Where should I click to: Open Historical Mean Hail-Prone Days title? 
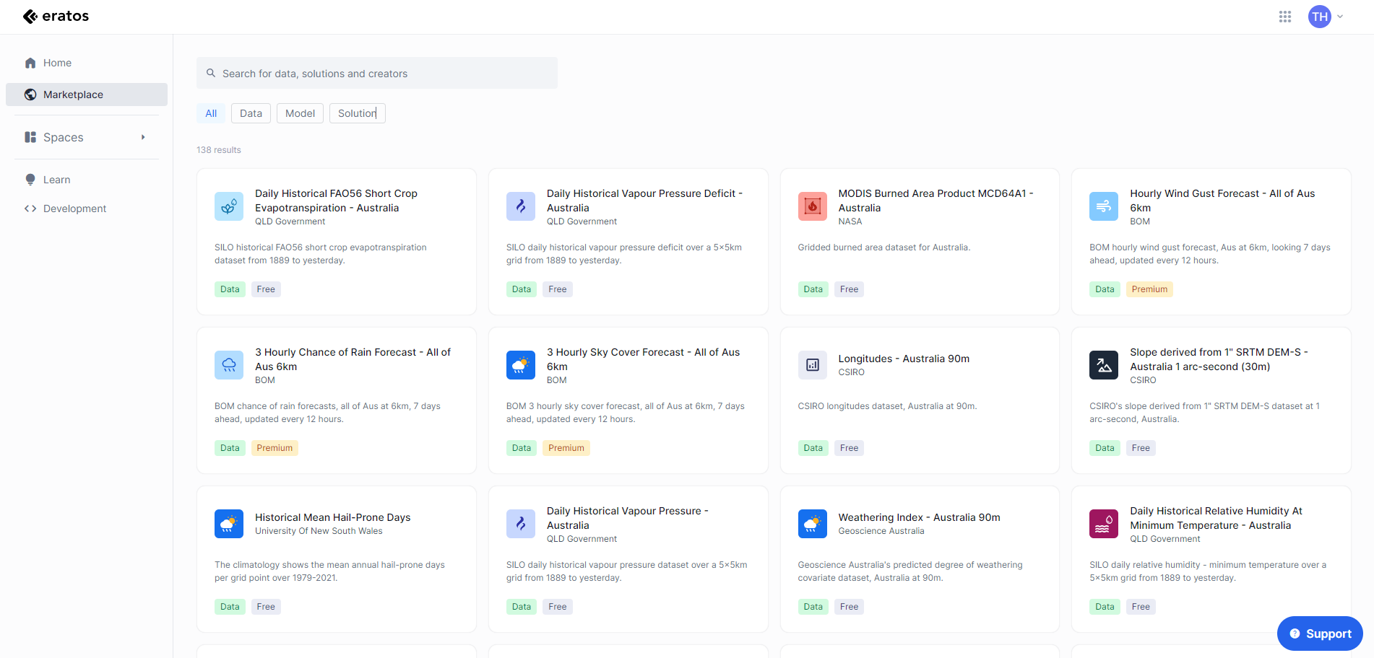point(332,517)
